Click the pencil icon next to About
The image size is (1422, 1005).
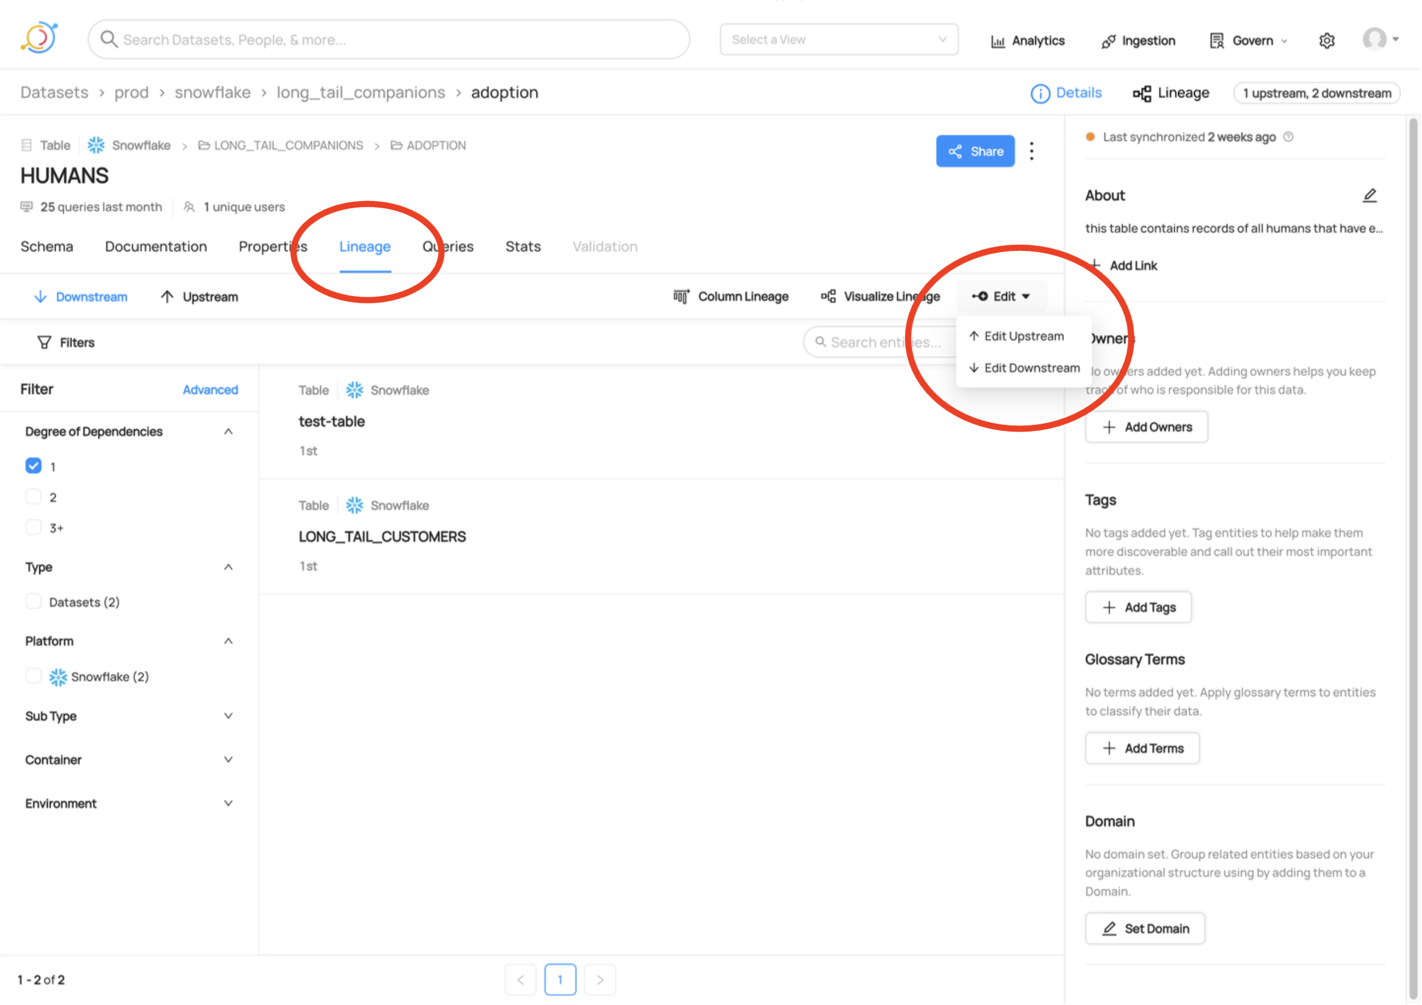pyautogui.click(x=1369, y=196)
